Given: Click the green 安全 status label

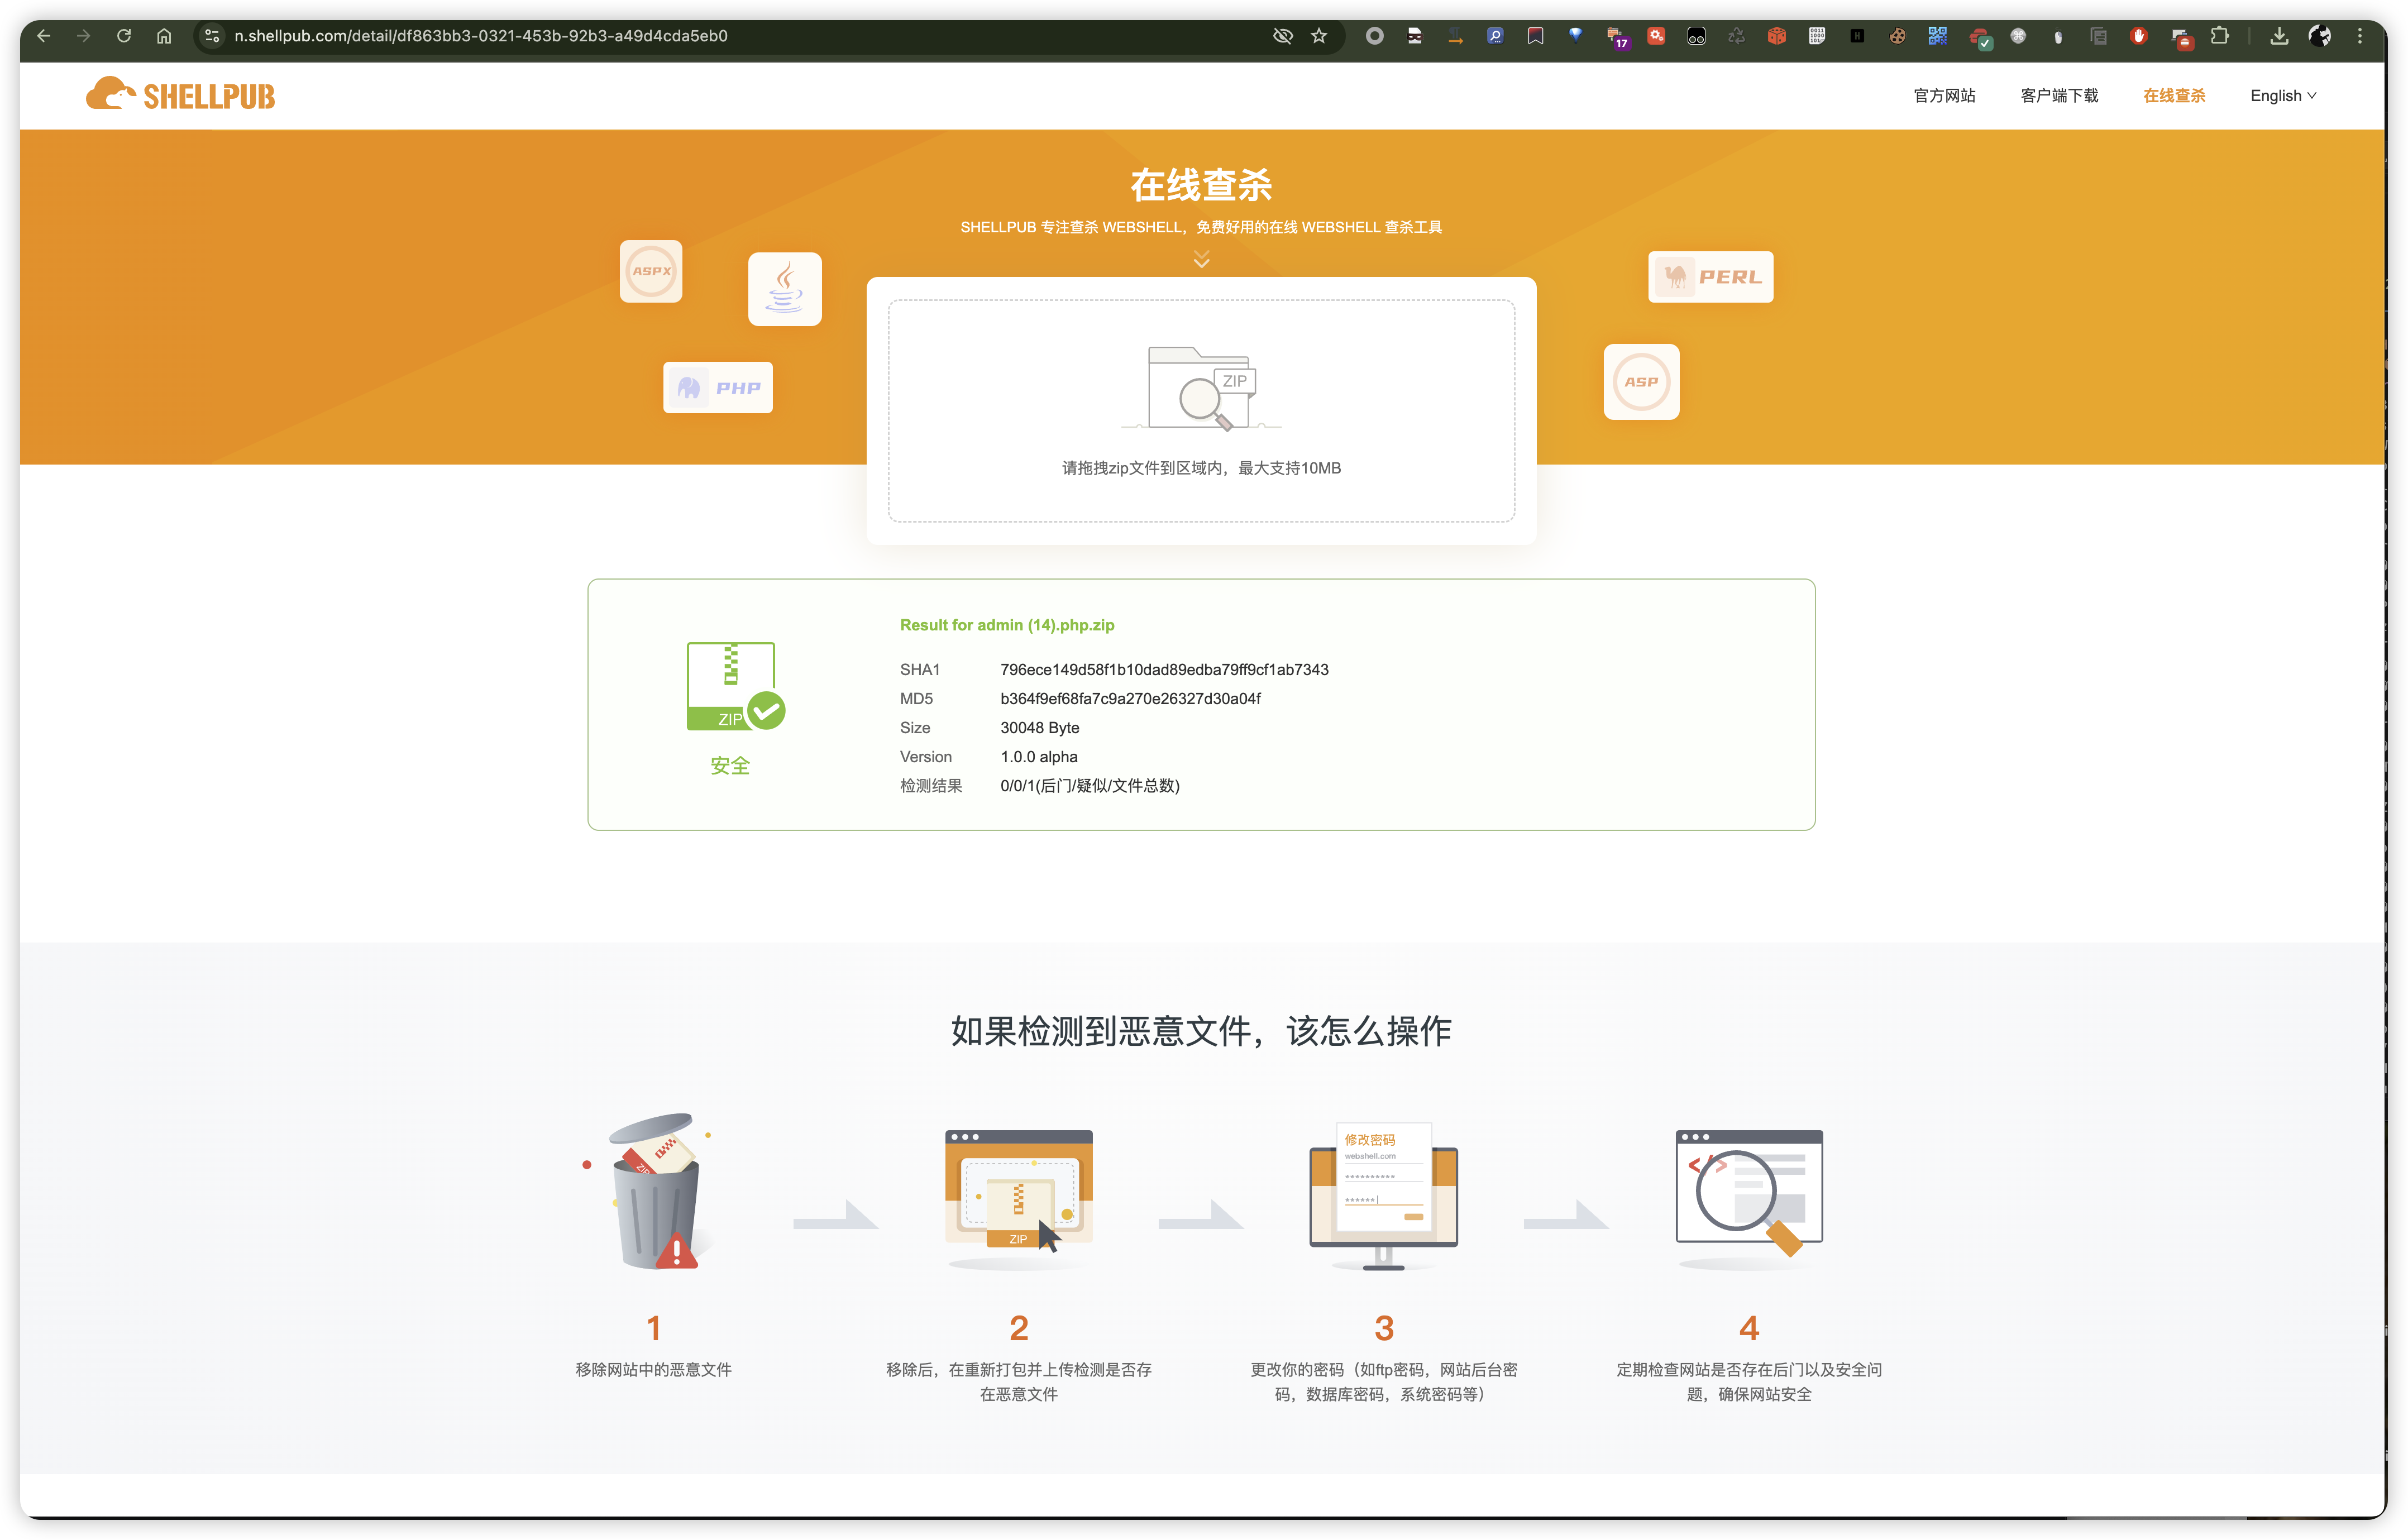Looking at the screenshot, I should (x=730, y=766).
